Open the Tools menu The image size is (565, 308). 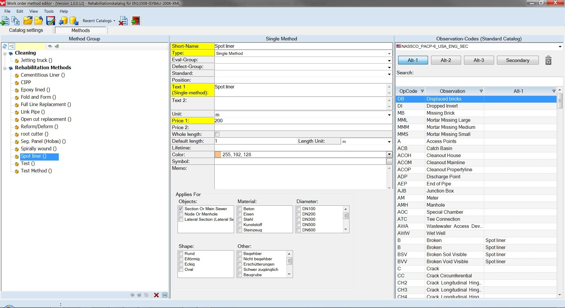pos(49,11)
